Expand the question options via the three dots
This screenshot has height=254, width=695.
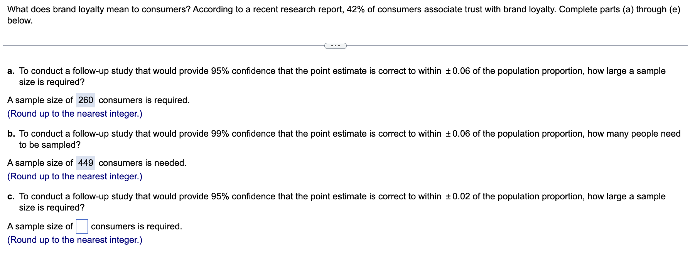(x=335, y=46)
